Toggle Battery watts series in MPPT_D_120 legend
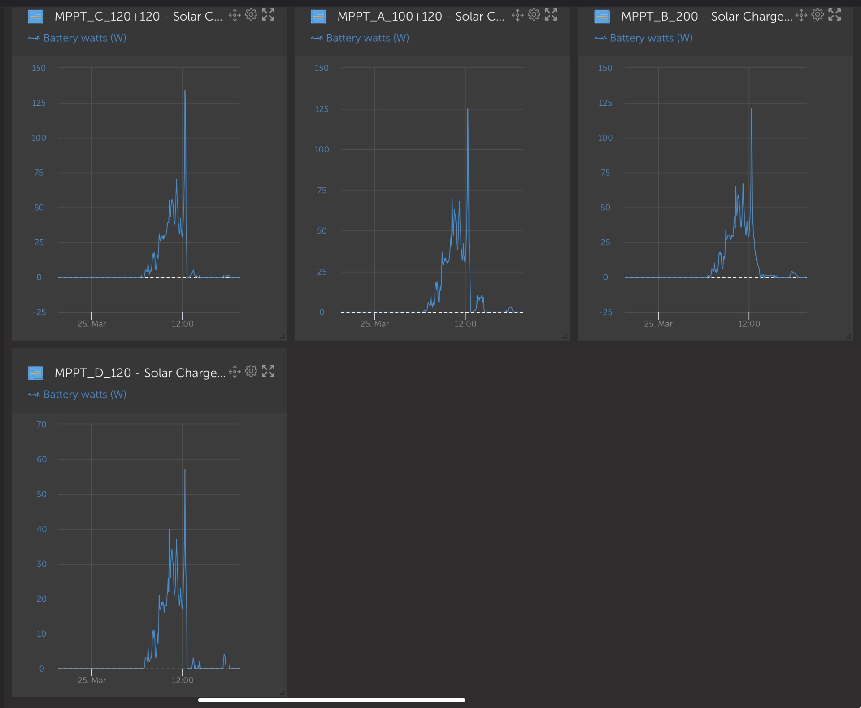861x708 pixels. click(77, 395)
